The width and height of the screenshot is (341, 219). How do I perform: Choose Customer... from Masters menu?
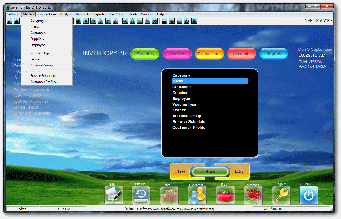pos(47,33)
